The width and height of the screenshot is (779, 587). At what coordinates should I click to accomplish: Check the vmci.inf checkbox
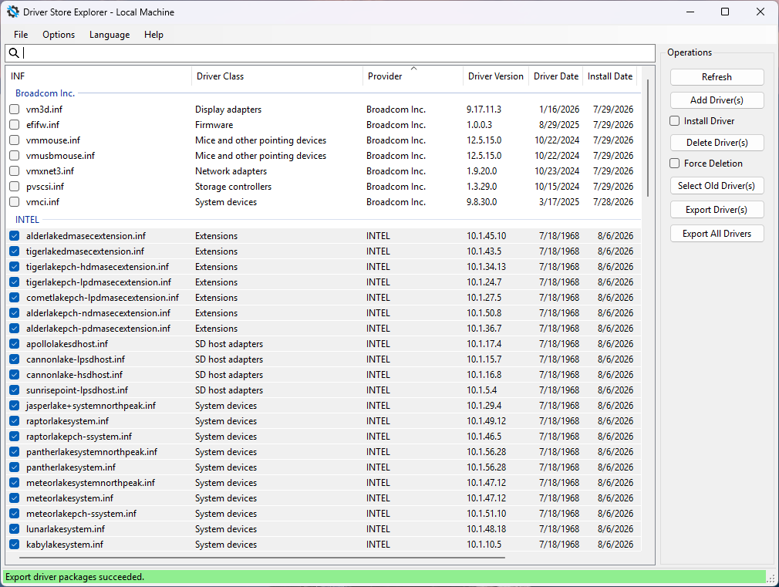tap(15, 202)
